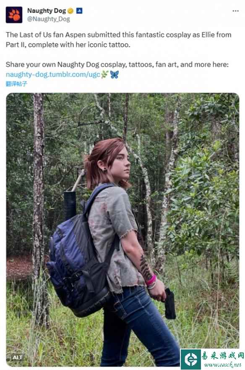Open the @Naughty_Dog handle
The image size is (245, 370).
point(49,19)
